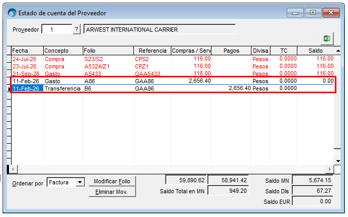Image resolution: width=348 pixels, height=217 pixels.
Task: Minimize the Estado de cuenta window
Action: click(x=295, y=13)
